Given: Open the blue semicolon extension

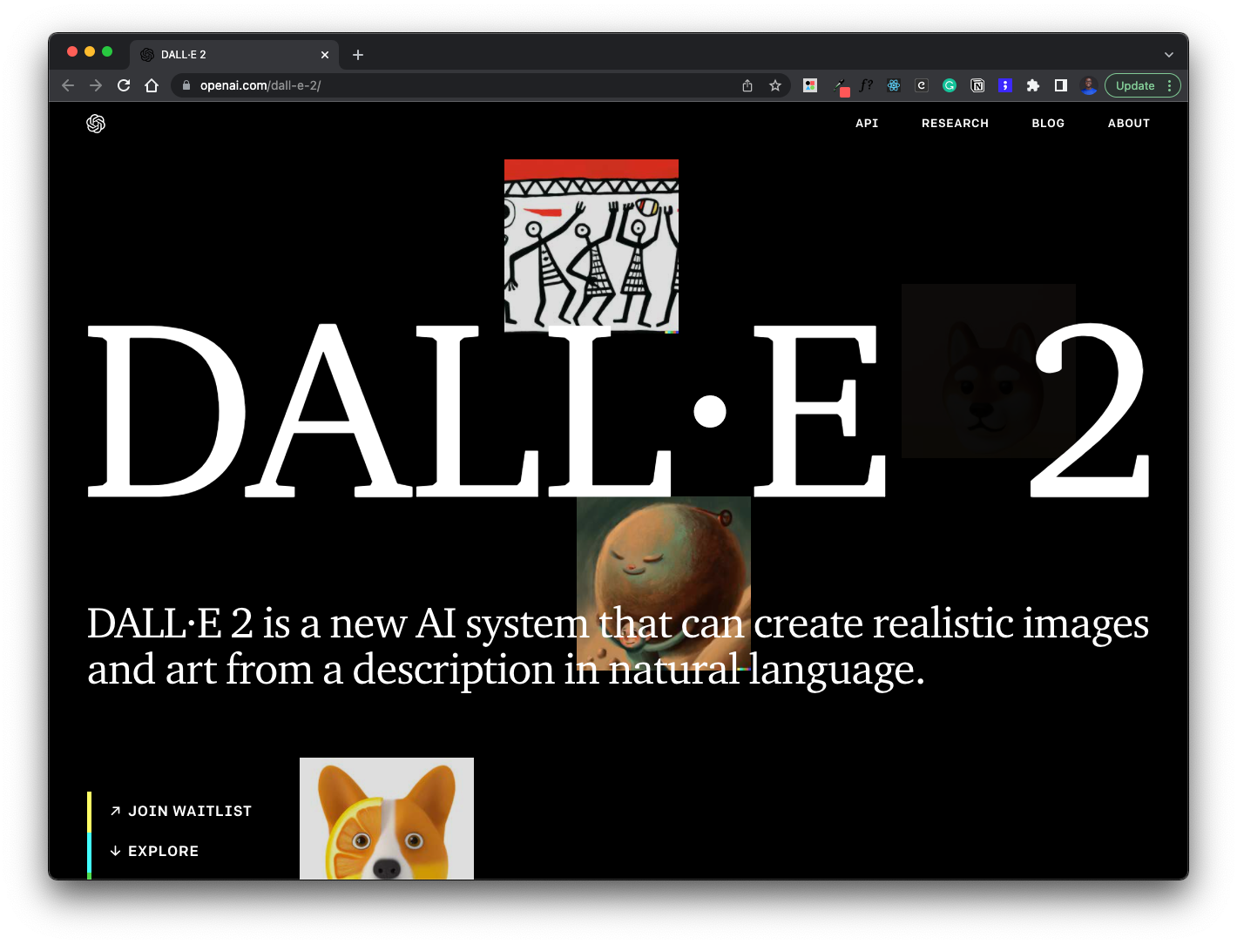Looking at the screenshot, I should (x=1005, y=85).
